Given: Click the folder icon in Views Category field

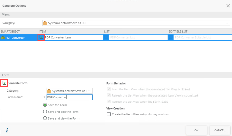Looking at the screenshot, I should (x=45, y=23).
